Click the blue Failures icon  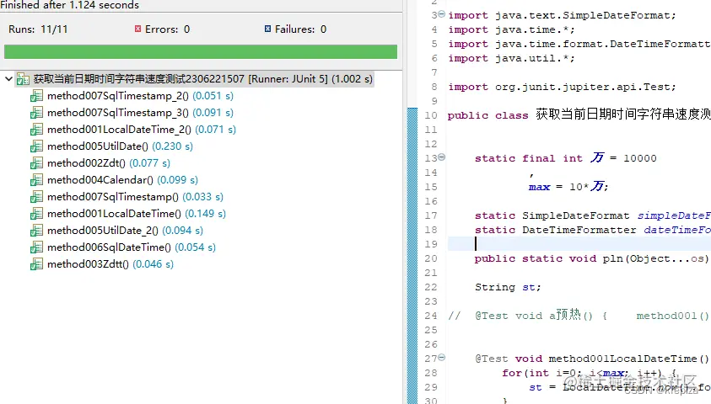[267, 29]
